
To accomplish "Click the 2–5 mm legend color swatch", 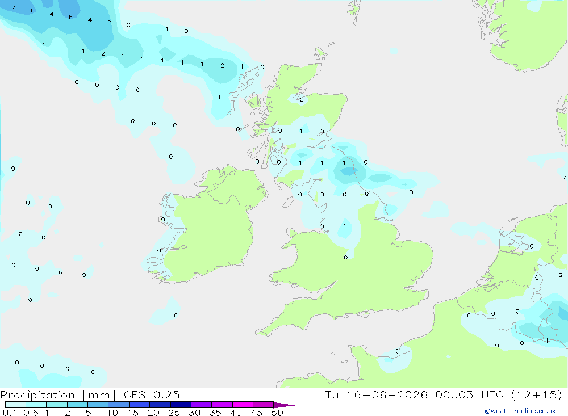I will point(77,405).
